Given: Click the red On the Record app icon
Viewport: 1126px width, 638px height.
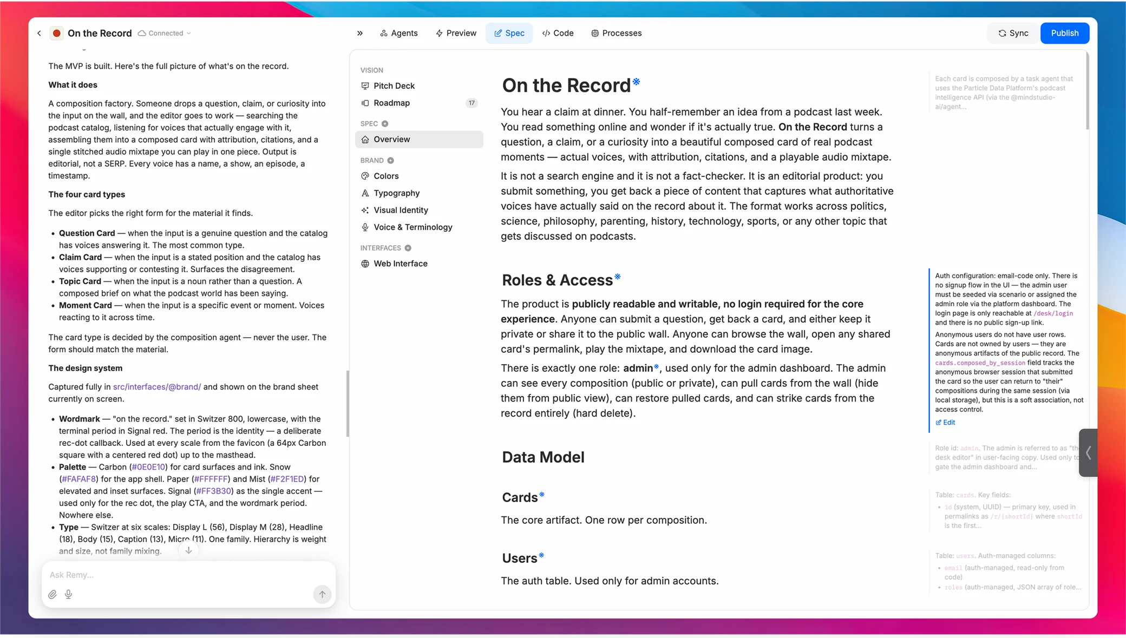Looking at the screenshot, I should pyautogui.click(x=56, y=33).
